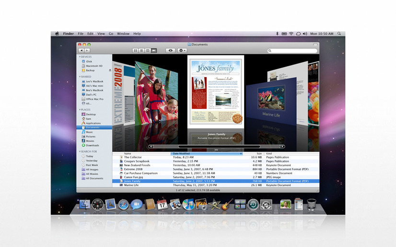Viewport: 396px width, 247px height.
Task: Open System Preferences from the Dock
Action: tap(266, 204)
